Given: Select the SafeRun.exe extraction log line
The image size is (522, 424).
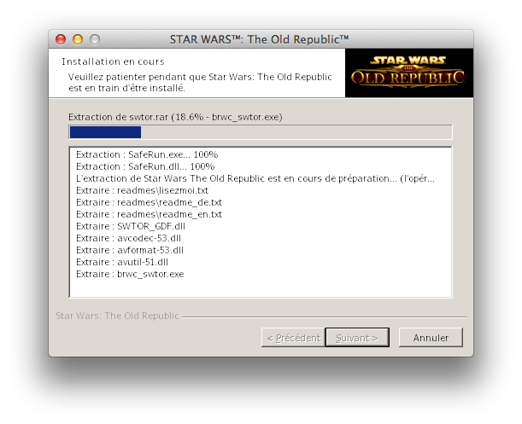Looking at the screenshot, I should point(147,154).
